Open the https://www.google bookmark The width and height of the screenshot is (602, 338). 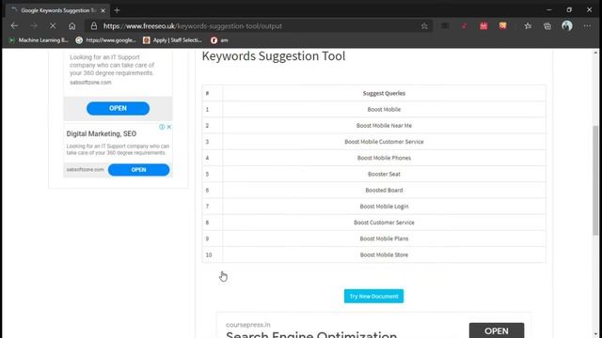point(106,40)
